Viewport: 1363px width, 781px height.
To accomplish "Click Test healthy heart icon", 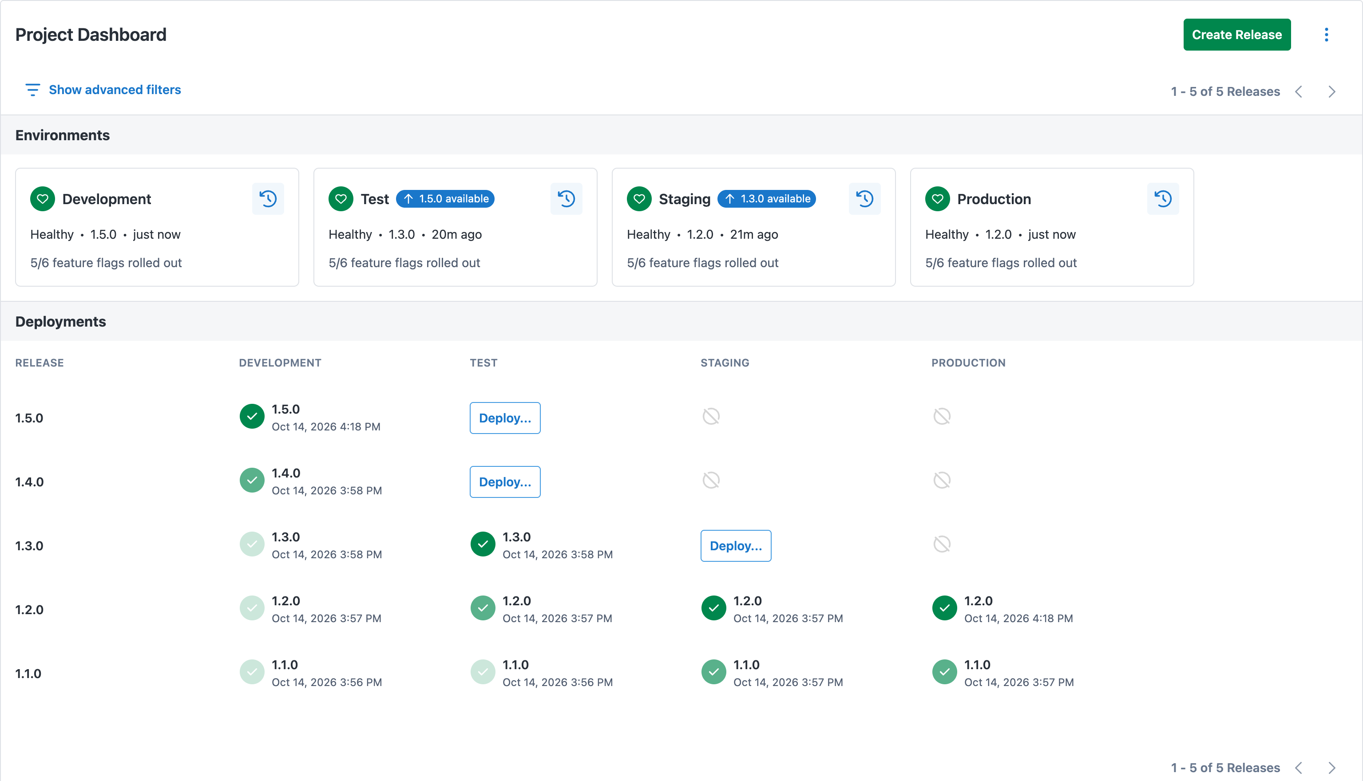I will point(341,199).
